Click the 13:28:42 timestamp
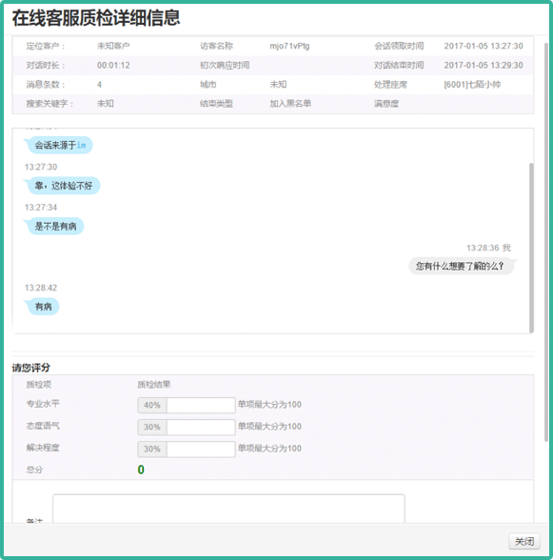The width and height of the screenshot is (553, 560). click(41, 288)
